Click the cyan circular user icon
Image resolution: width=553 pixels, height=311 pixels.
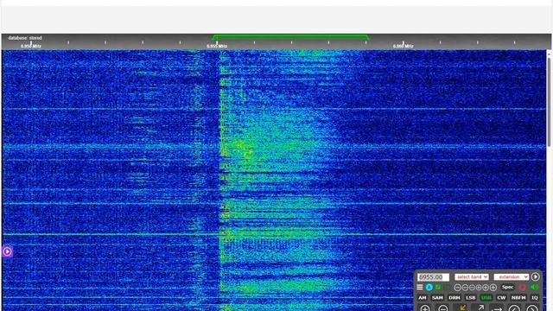point(429,288)
